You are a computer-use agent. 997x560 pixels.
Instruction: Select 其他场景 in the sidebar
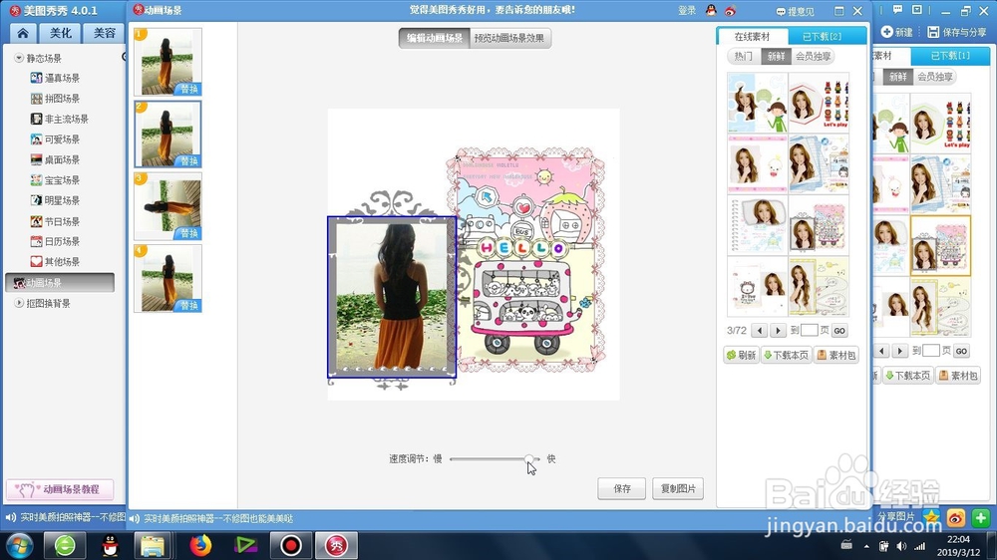[55, 262]
